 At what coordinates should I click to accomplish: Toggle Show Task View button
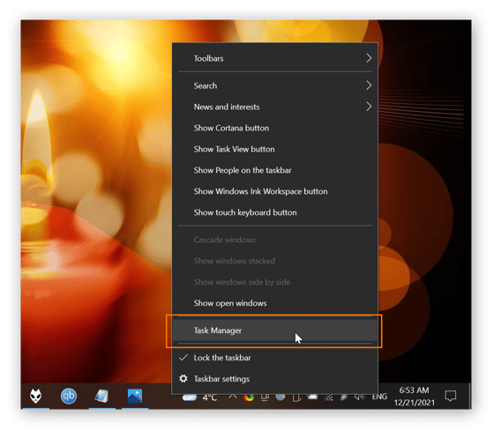pyautogui.click(x=275, y=149)
